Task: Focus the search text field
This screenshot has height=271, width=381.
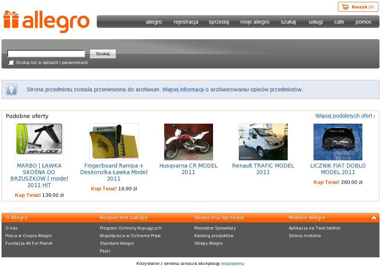Action: click(x=46, y=53)
